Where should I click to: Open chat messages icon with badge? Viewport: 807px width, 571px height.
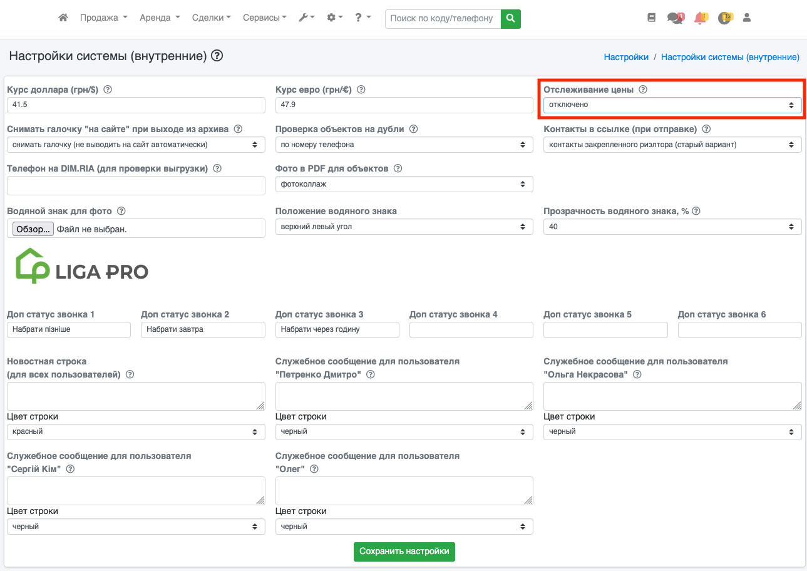pyautogui.click(x=675, y=18)
